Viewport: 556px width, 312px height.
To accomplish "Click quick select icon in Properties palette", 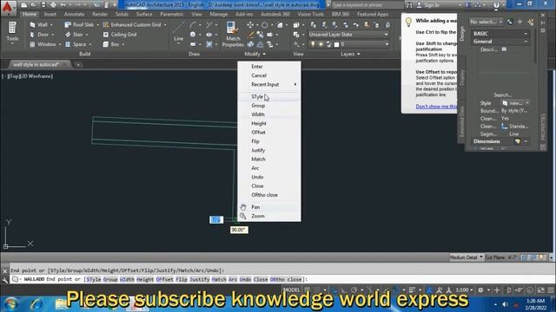I will (531, 22).
